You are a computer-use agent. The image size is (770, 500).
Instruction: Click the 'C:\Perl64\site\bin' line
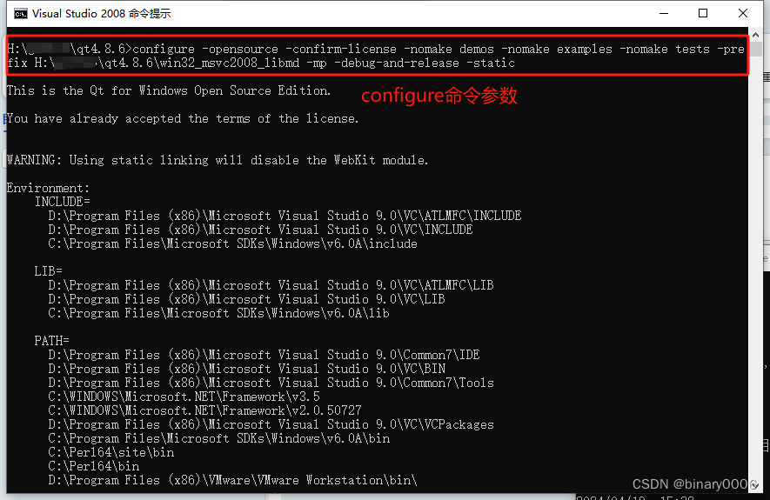click(x=111, y=452)
